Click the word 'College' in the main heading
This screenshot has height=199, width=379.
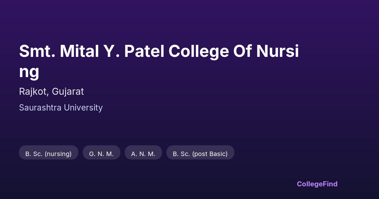[198, 51]
